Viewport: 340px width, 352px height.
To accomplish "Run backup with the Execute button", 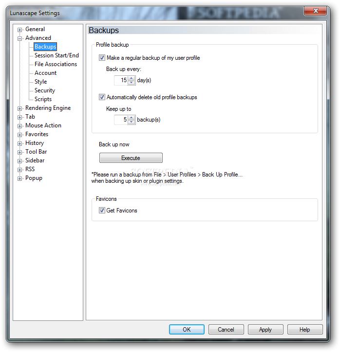I will click(131, 158).
